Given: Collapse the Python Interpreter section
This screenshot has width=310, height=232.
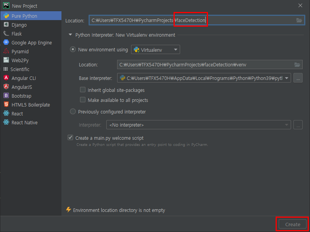Looking at the screenshot, I should pos(70,35).
